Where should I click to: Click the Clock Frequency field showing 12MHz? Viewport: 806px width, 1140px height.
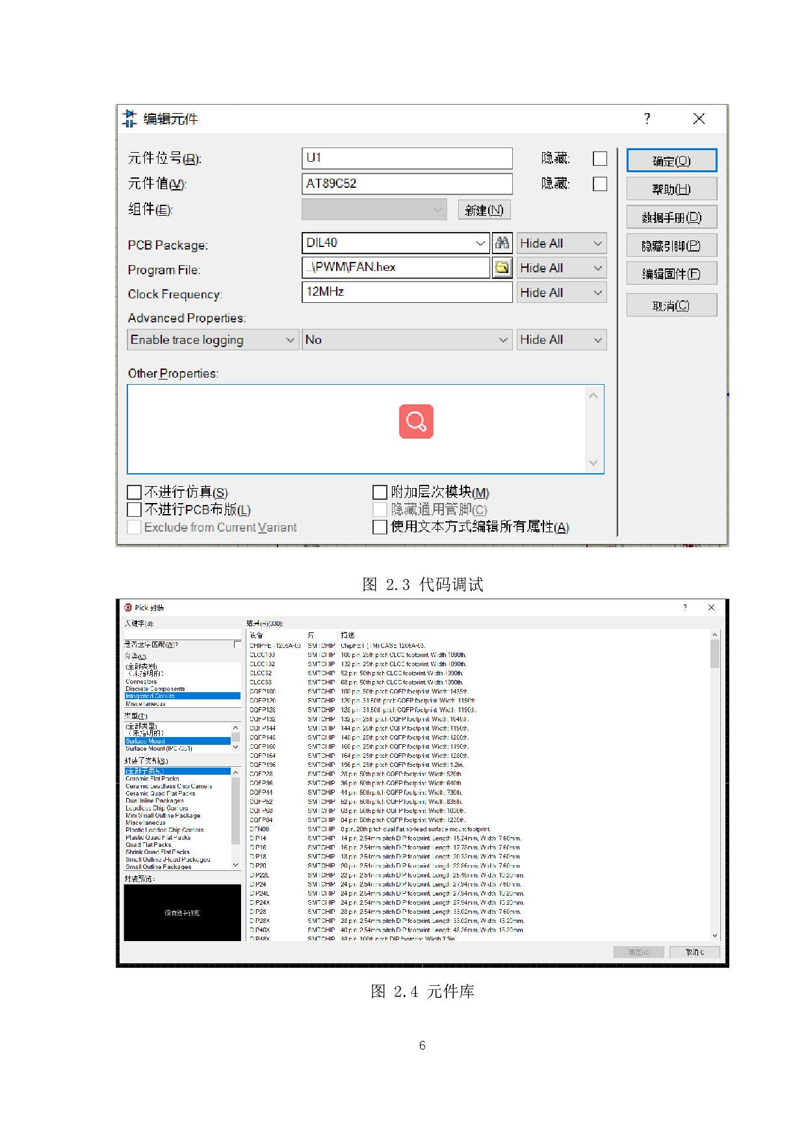[x=407, y=292]
